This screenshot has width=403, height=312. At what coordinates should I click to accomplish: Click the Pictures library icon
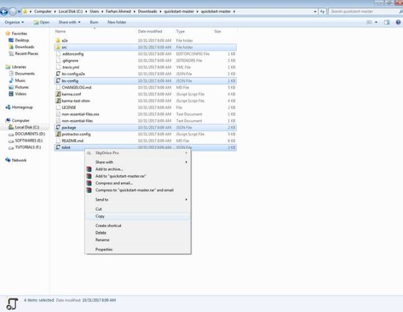click(11, 87)
